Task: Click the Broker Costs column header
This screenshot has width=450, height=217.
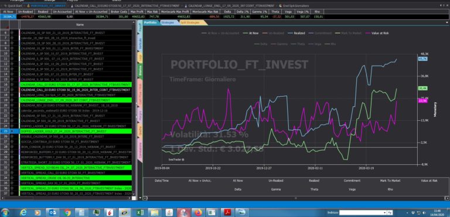Action: (x=120, y=12)
